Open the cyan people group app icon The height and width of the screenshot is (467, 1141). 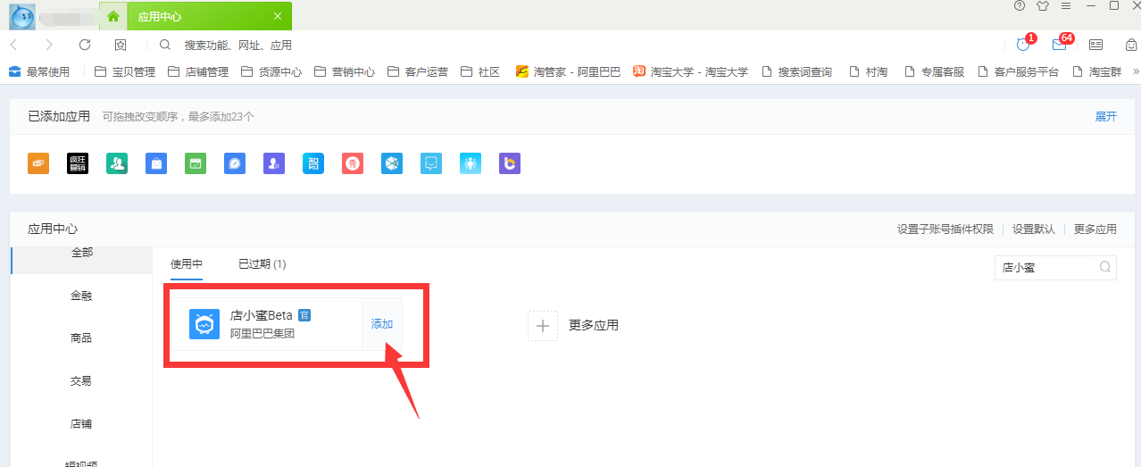pyautogui.click(x=471, y=163)
